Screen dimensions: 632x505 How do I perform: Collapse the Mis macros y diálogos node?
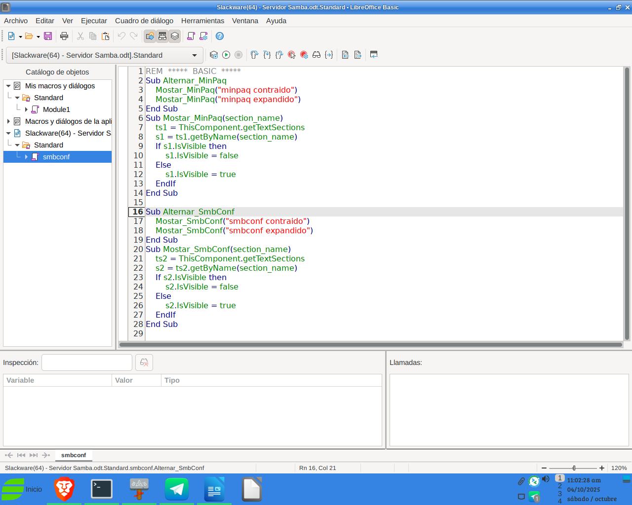pyautogui.click(x=8, y=86)
